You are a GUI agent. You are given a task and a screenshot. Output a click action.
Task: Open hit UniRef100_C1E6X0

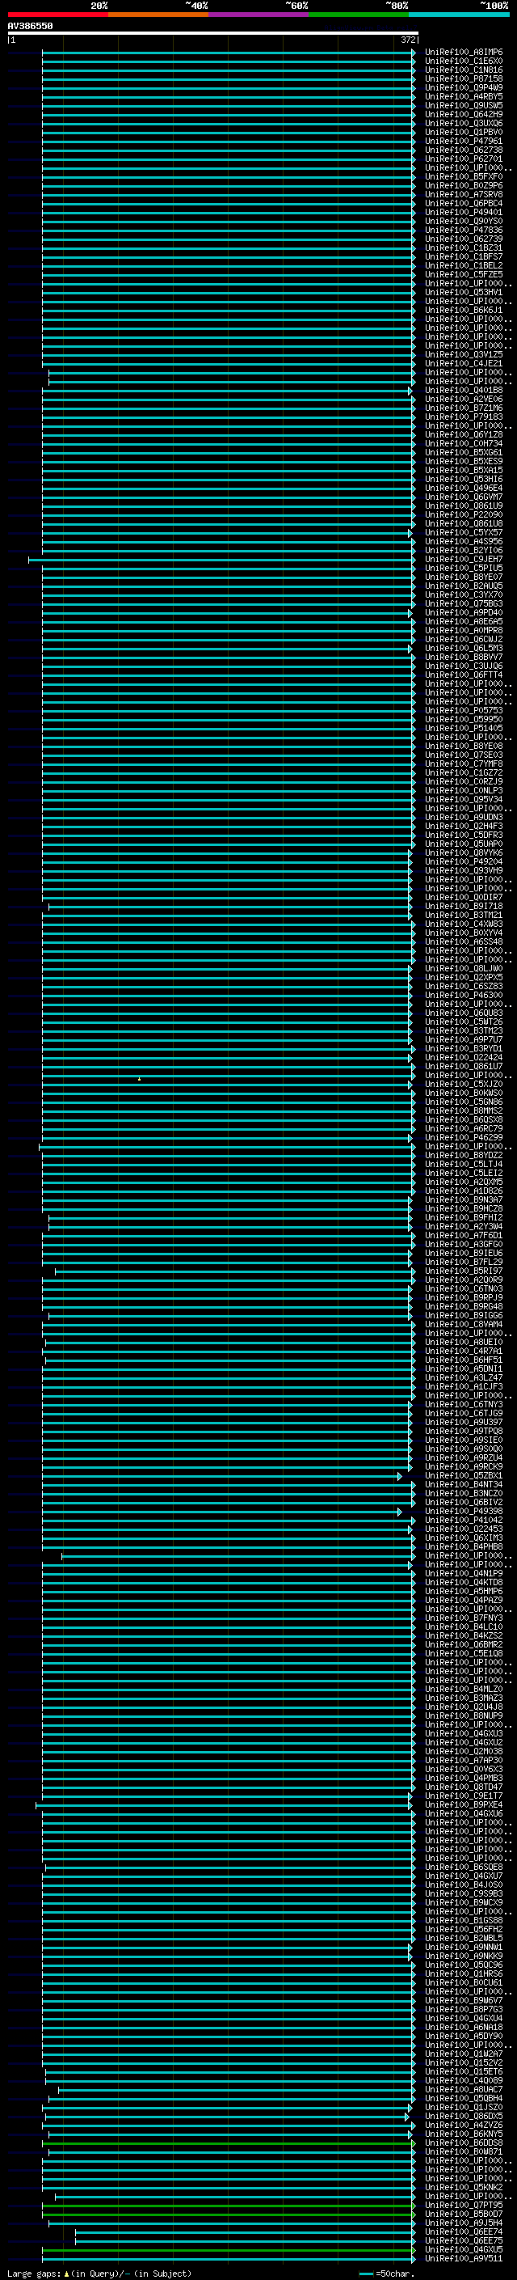tap(463, 61)
